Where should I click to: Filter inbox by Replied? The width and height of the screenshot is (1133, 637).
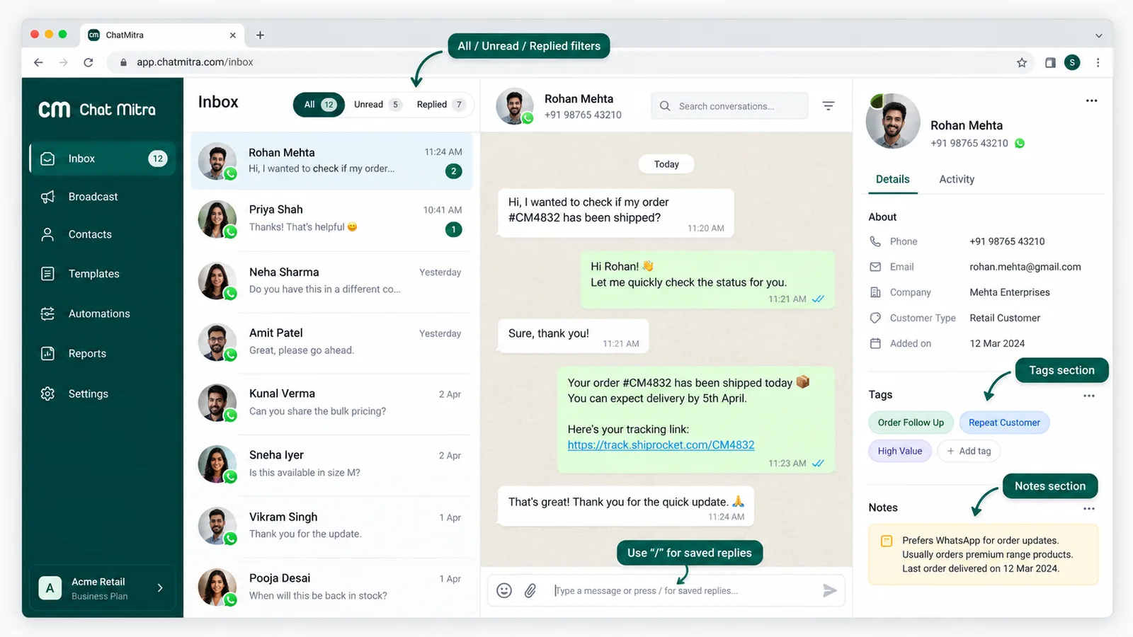pos(440,105)
